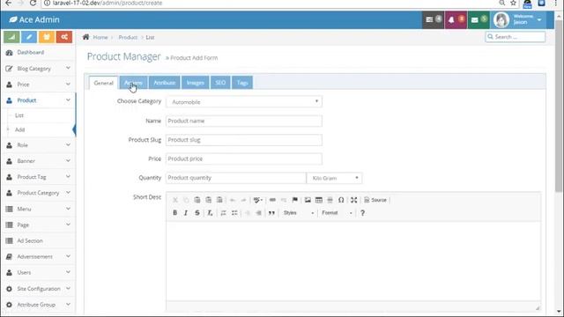The height and width of the screenshot is (317, 564).
Task: Click the Product quantity input field
Action: (x=236, y=178)
